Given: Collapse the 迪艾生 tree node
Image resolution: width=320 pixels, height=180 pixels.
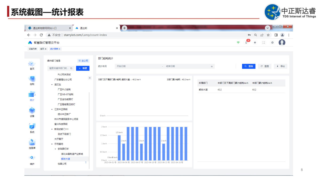Looking at the screenshot, I should pos(52,85).
